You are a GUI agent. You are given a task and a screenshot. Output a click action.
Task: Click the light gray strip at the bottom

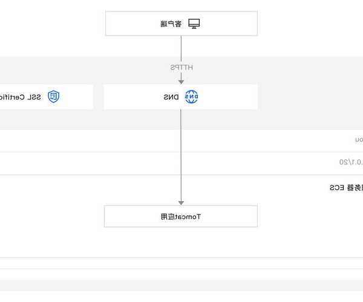point(181,286)
